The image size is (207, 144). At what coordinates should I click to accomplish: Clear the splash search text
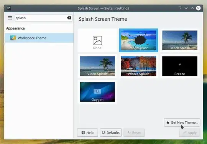(69, 18)
